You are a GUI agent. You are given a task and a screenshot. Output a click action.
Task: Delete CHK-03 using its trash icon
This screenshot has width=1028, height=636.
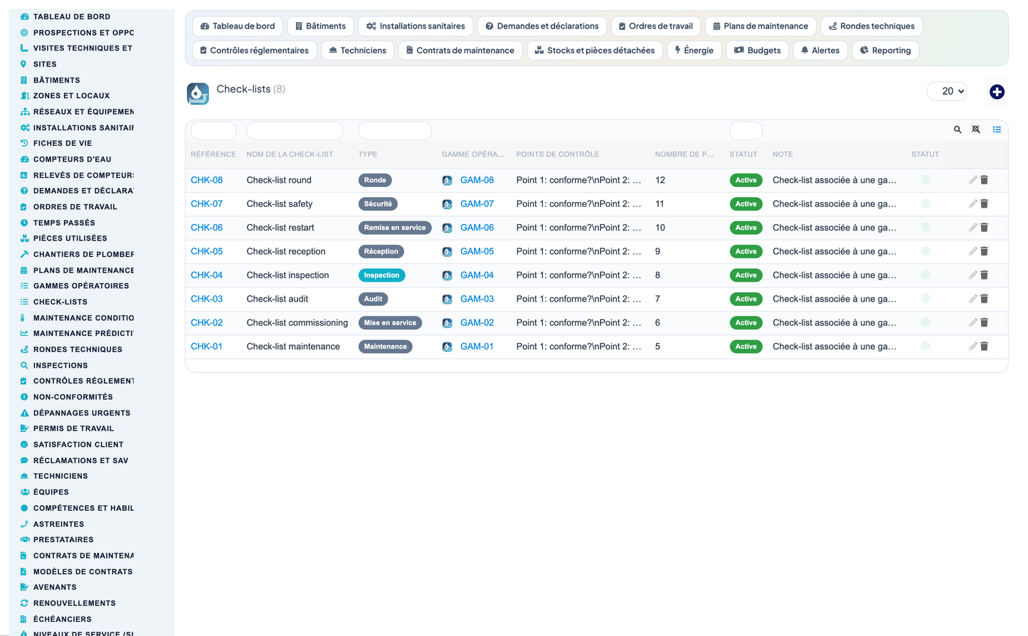coord(985,299)
